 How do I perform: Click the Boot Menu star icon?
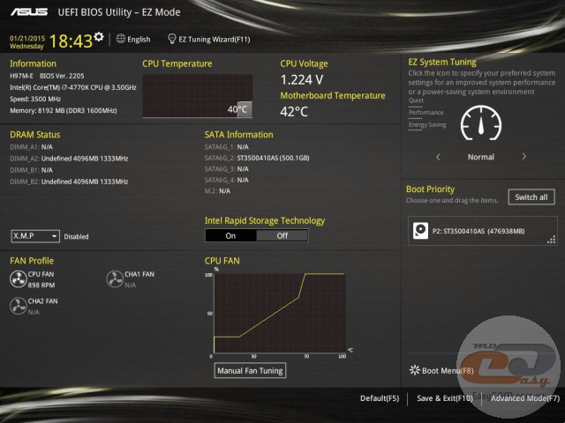click(415, 370)
